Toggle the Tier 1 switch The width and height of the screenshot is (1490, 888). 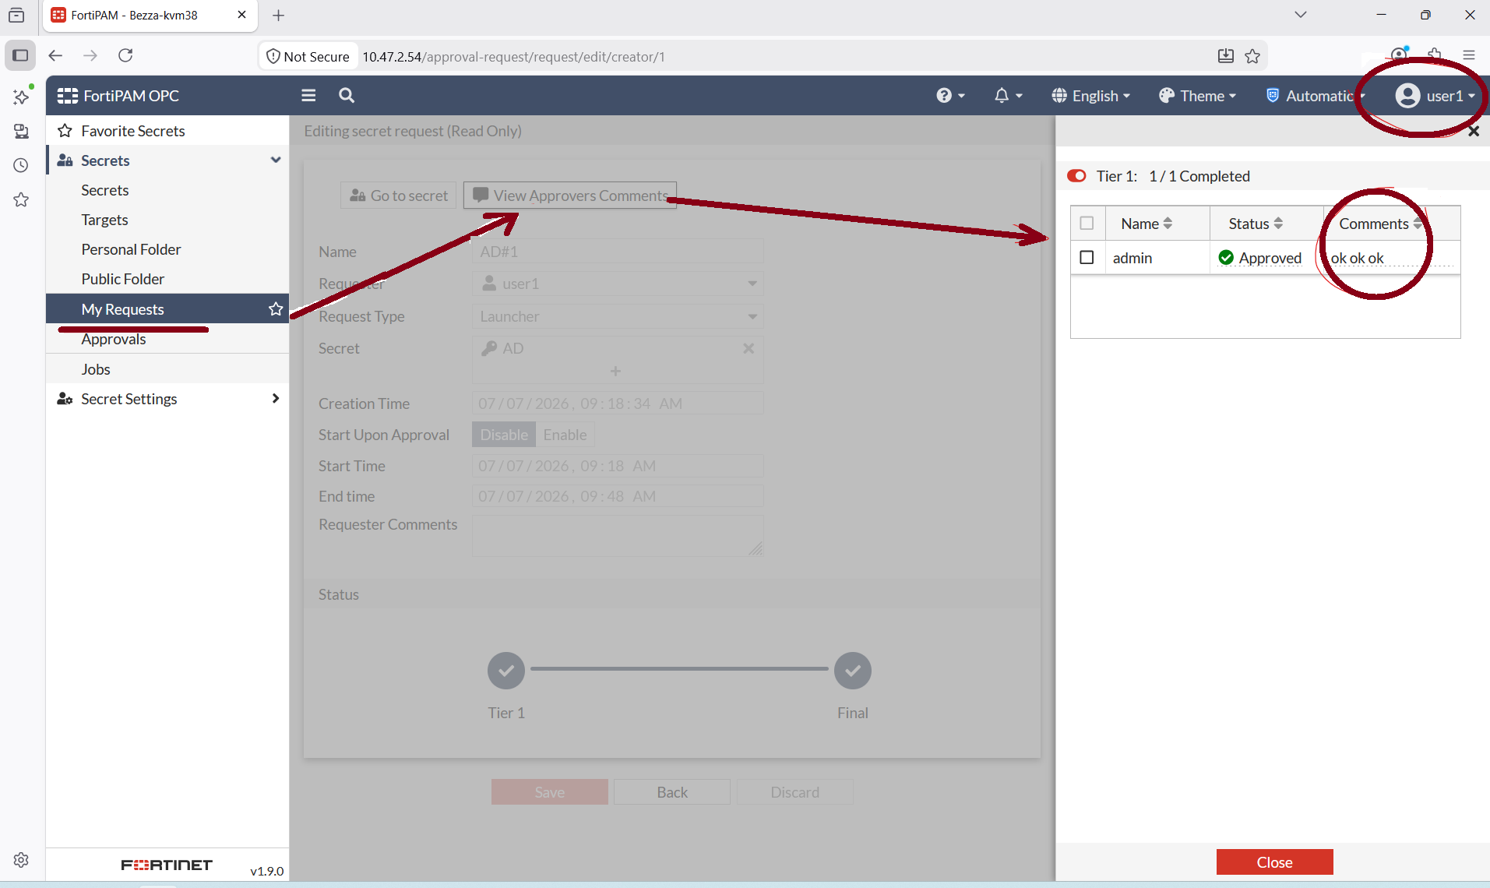(1077, 176)
